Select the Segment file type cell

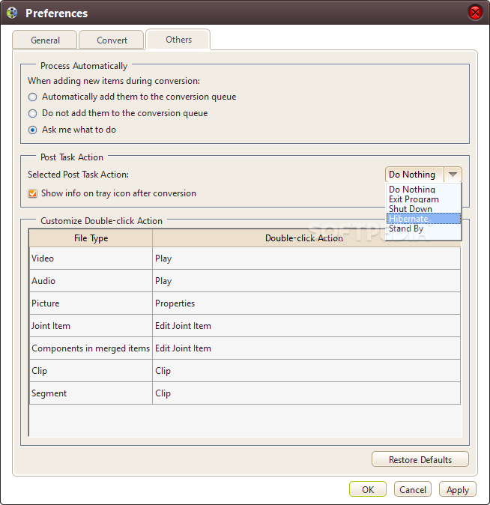pyautogui.click(x=91, y=393)
